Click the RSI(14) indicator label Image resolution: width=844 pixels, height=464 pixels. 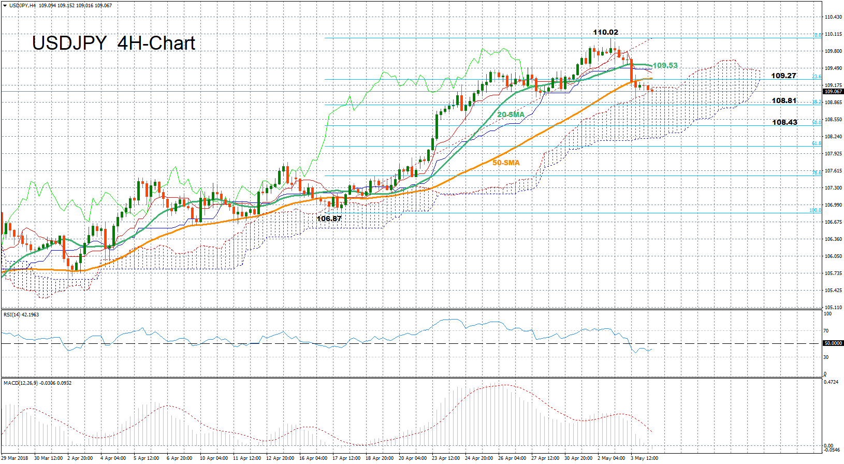tap(21, 314)
